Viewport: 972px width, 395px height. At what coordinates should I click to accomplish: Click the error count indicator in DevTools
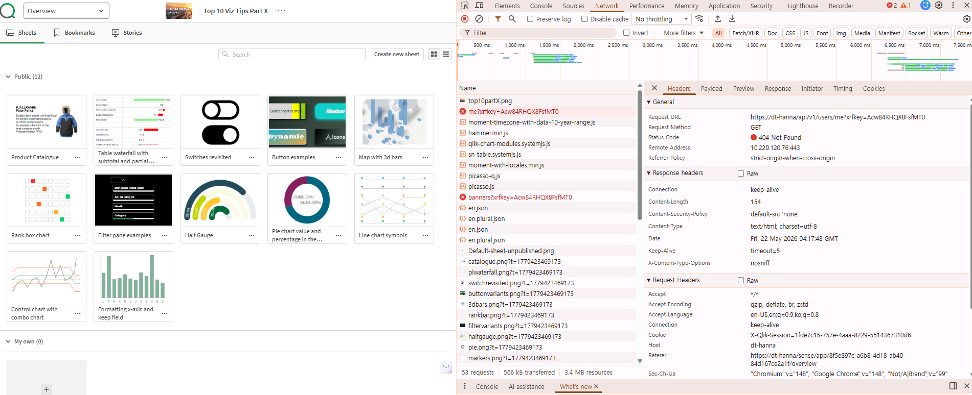click(892, 6)
